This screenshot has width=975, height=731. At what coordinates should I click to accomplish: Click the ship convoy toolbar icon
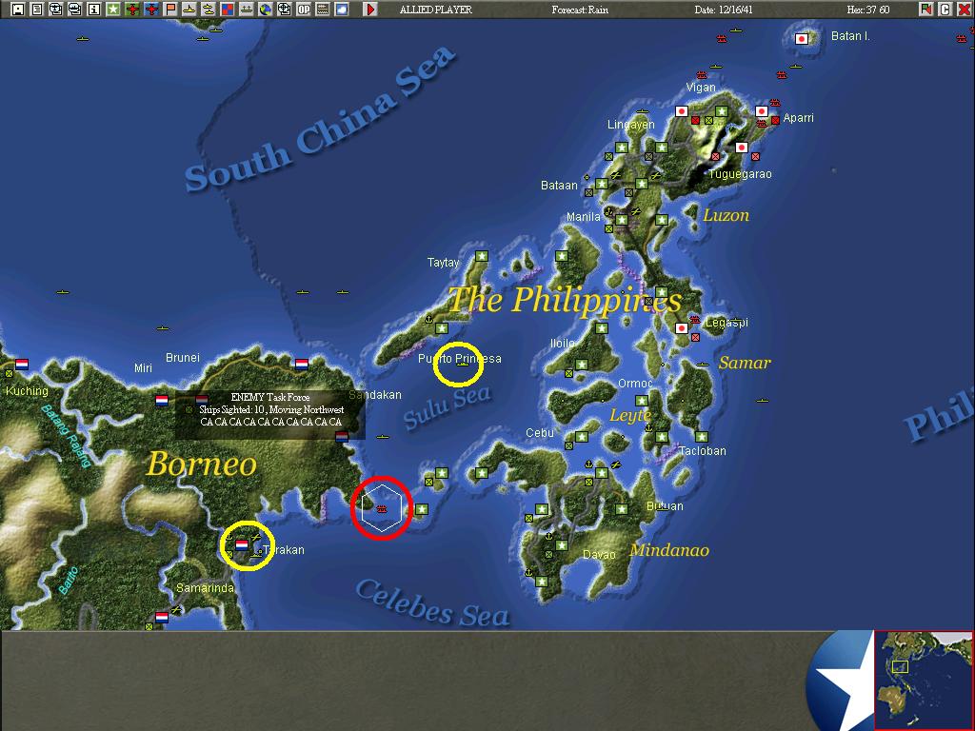coord(247,10)
